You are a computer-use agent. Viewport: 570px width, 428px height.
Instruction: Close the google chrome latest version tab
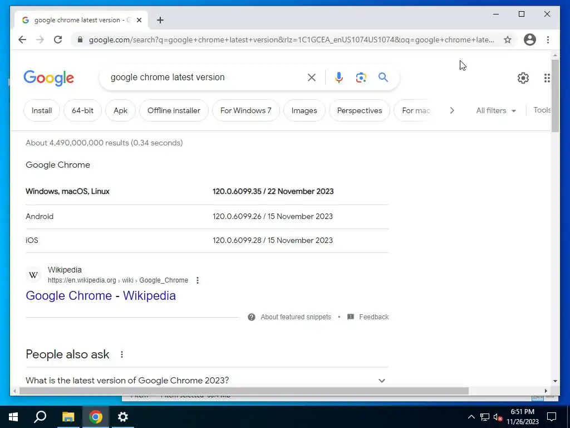139,20
